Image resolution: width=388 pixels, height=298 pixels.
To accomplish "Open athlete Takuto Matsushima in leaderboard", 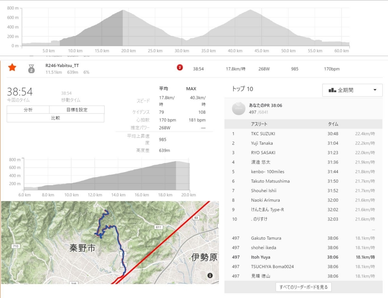I will 270,181.
